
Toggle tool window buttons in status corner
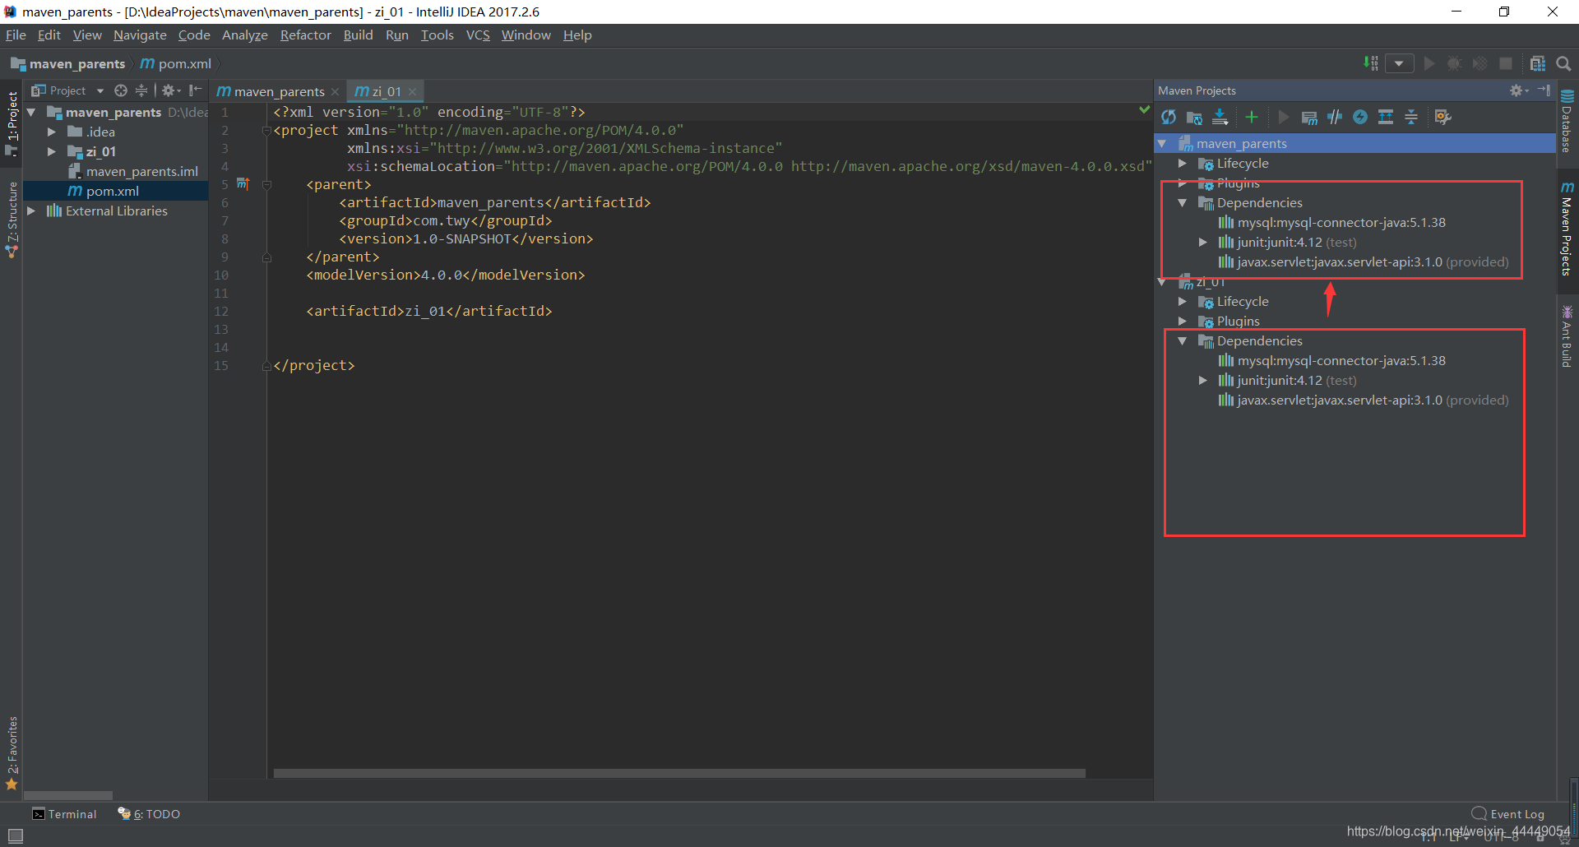click(x=15, y=835)
